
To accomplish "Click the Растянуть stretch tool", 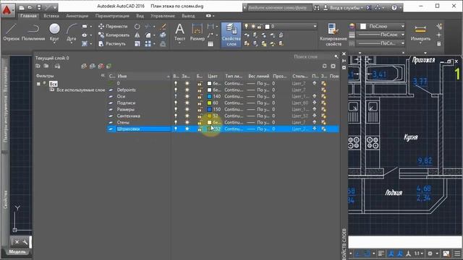I will click(x=112, y=43).
